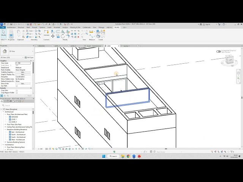
Task: Expand Ceiling Plans tree node
Action: click(5, 127)
